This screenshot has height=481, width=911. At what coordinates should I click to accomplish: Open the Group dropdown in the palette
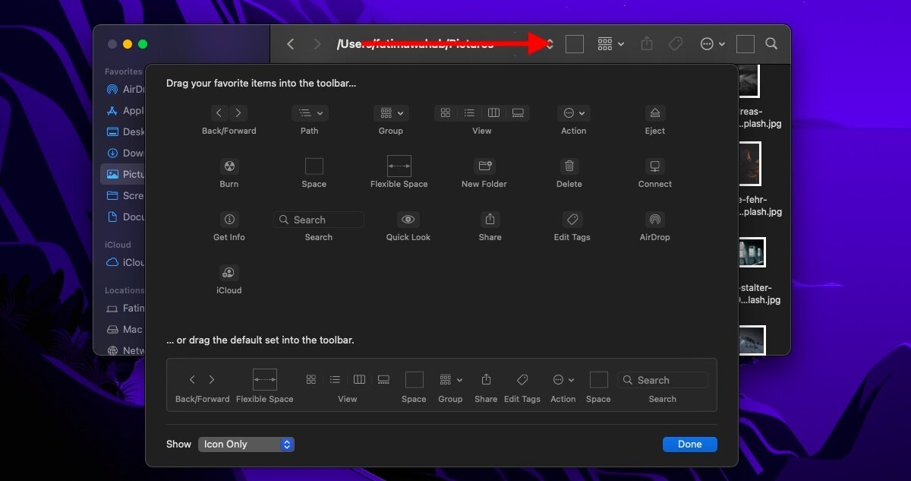pyautogui.click(x=390, y=112)
